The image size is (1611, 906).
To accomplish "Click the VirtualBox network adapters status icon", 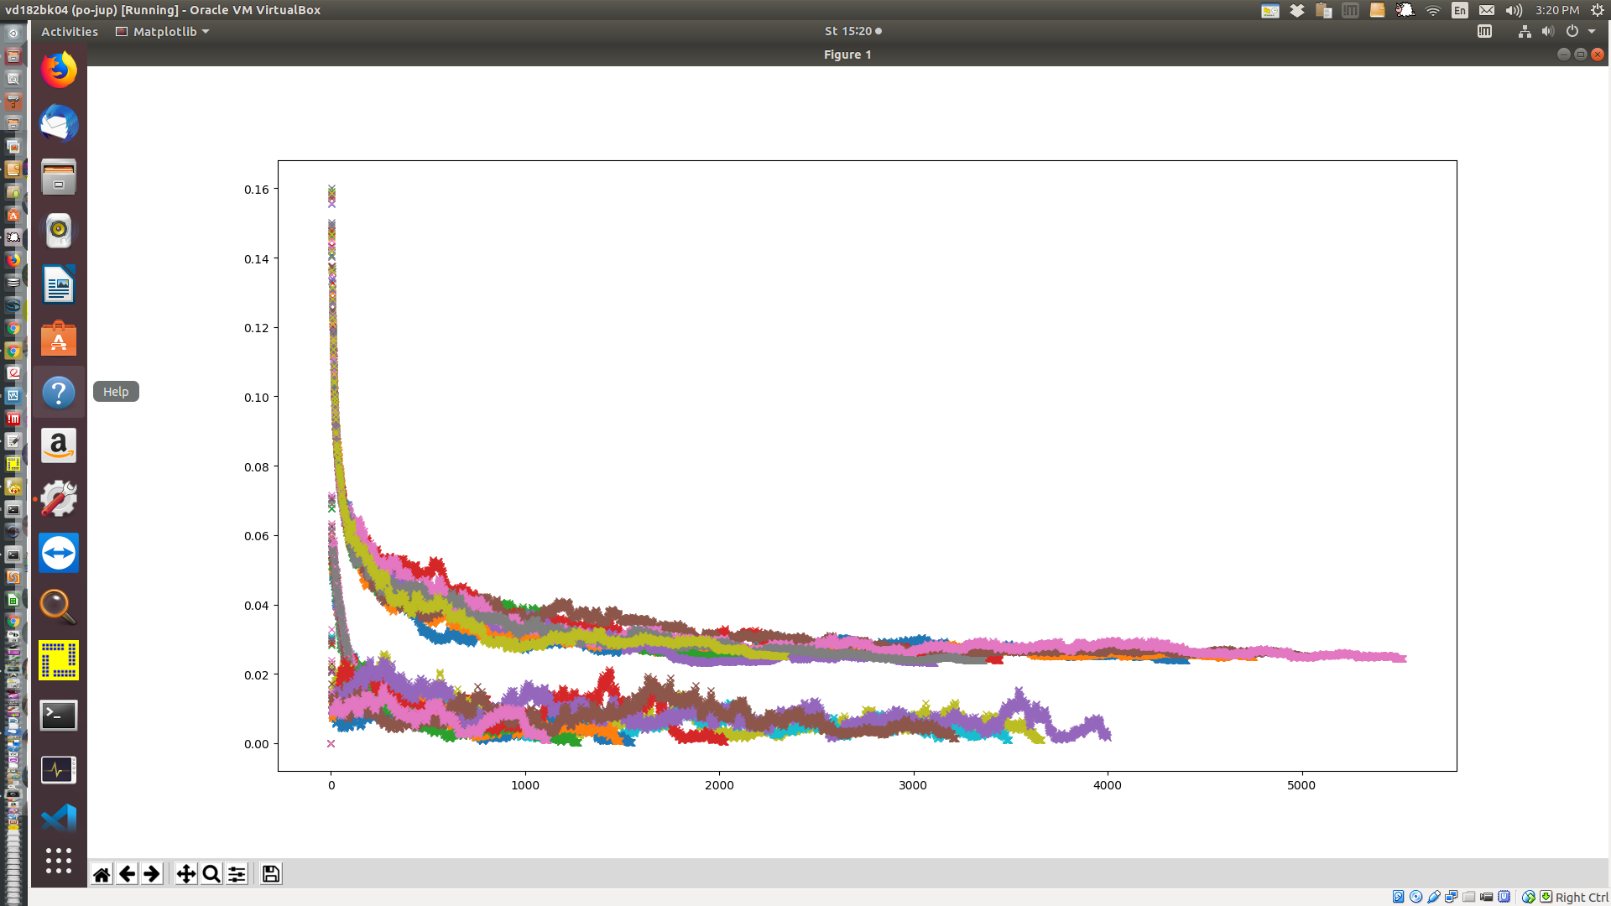I will tap(1451, 897).
